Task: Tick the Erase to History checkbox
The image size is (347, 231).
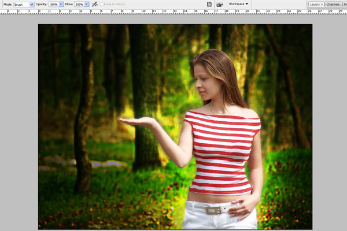Action: coord(102,4)
